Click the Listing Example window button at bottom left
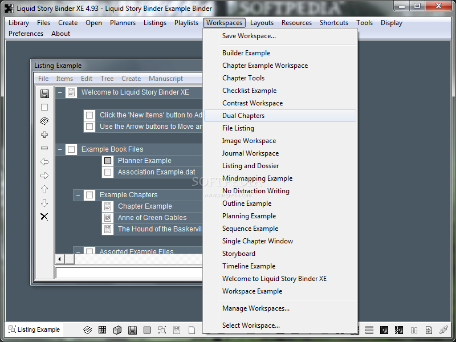 34,329
